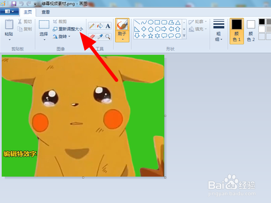Choose the Polygon shape
Image resolution: width=271 pixels, height=203 pixels.
click(171, 22)
